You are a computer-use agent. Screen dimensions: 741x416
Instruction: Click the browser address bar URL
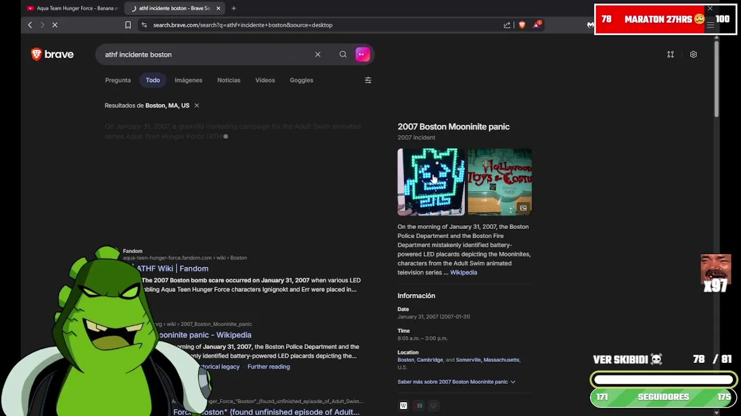(243, 25)
